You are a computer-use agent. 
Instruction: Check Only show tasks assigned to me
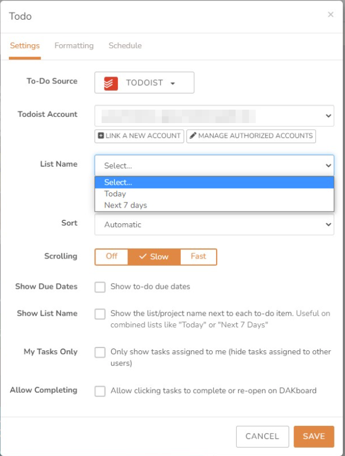pos(100,353)
